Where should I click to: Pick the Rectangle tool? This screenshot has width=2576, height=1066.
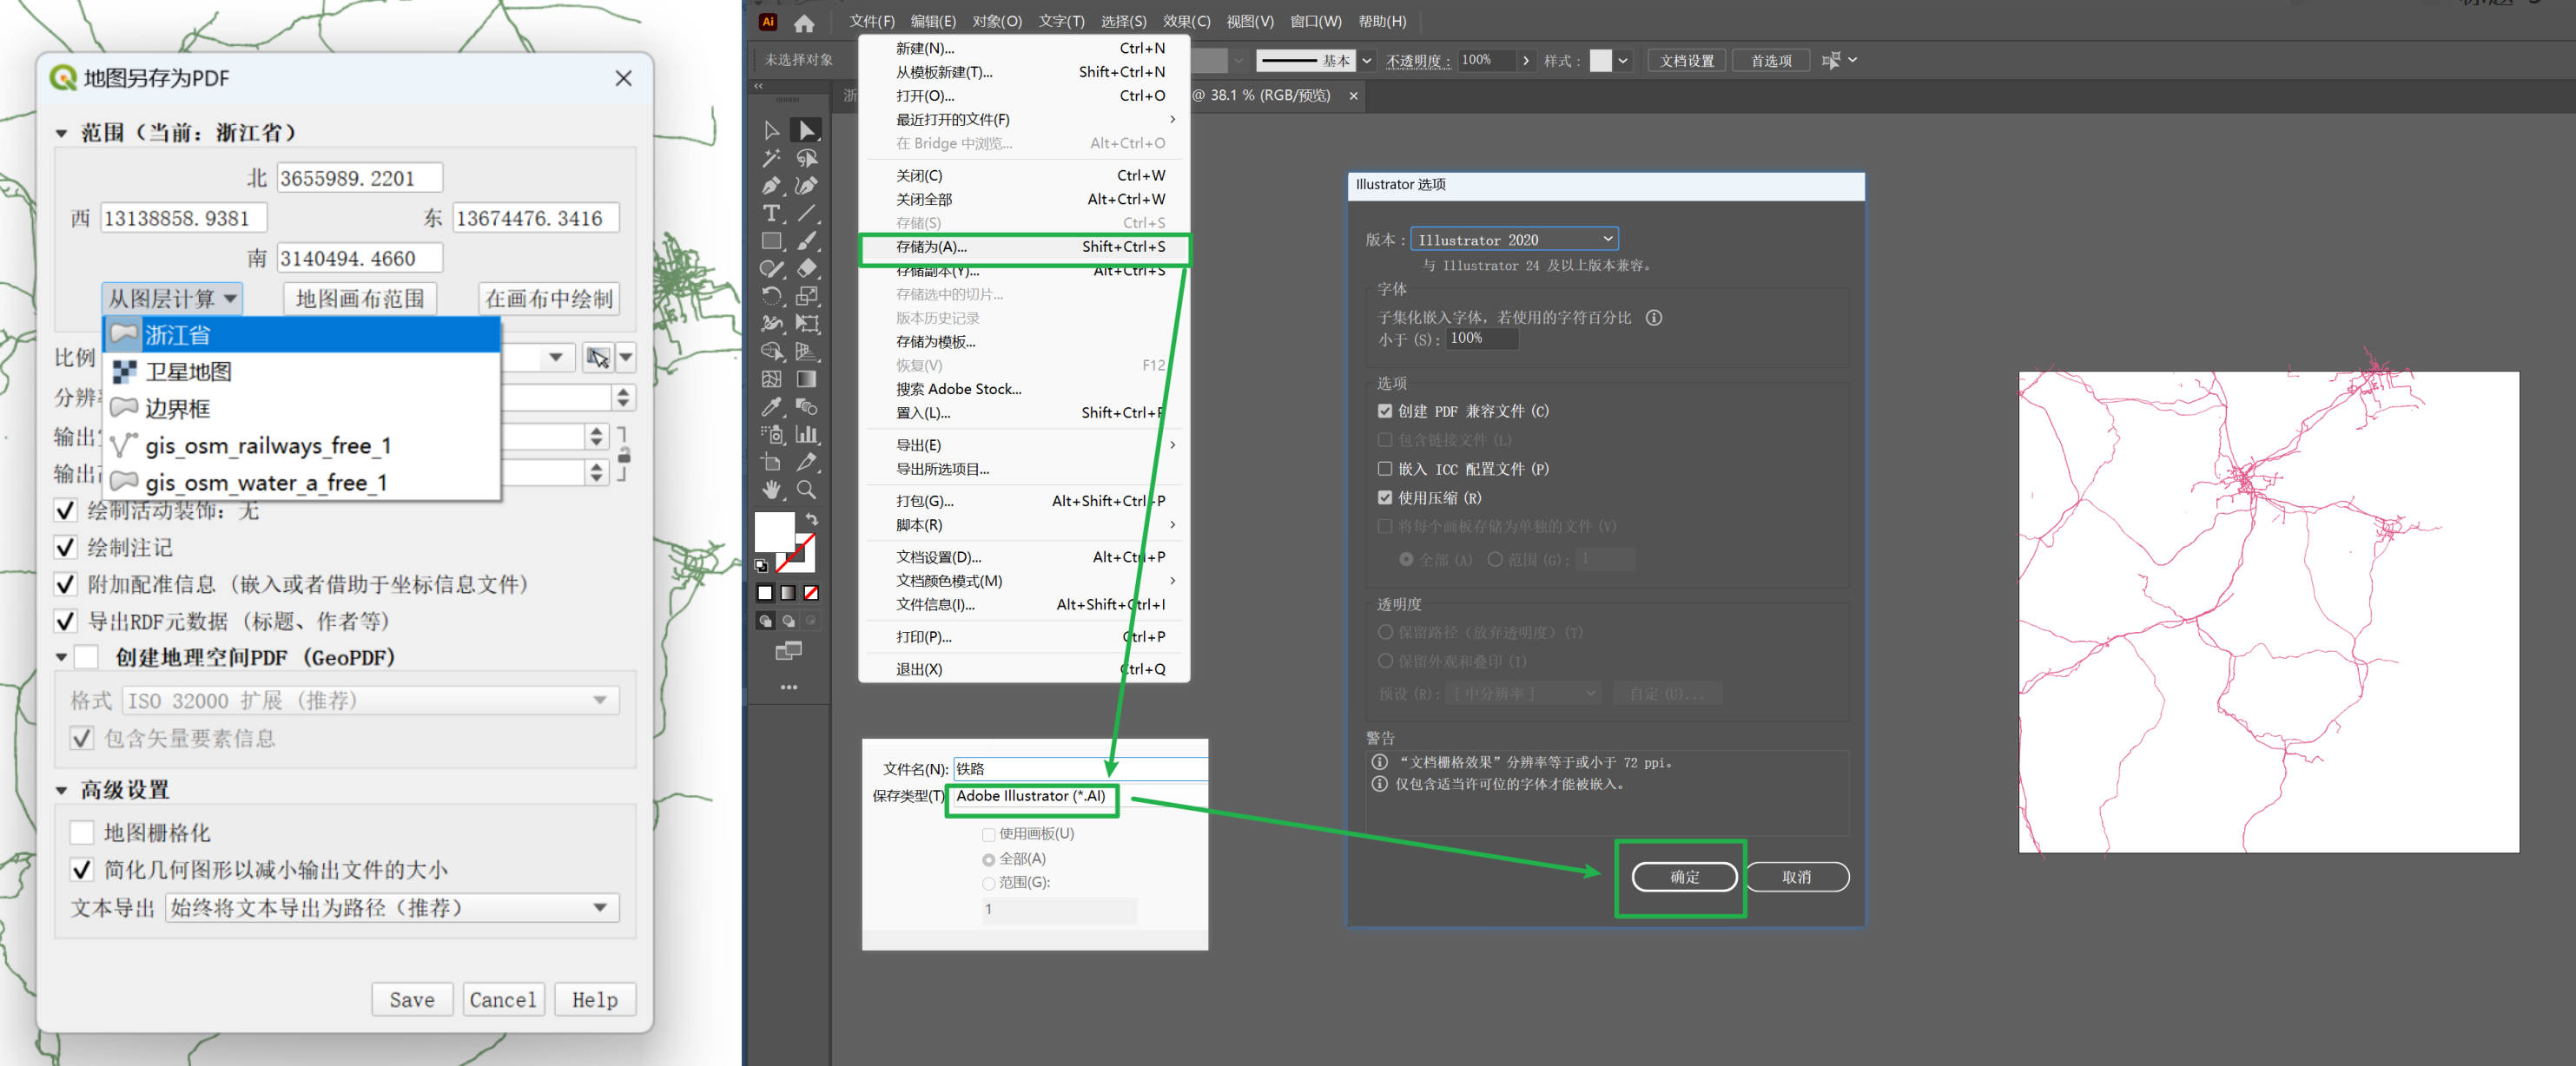(x=770, y=240)
